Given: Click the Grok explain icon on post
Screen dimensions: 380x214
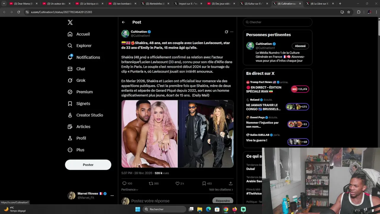Looking at the screenshot, I should [227, 32].
